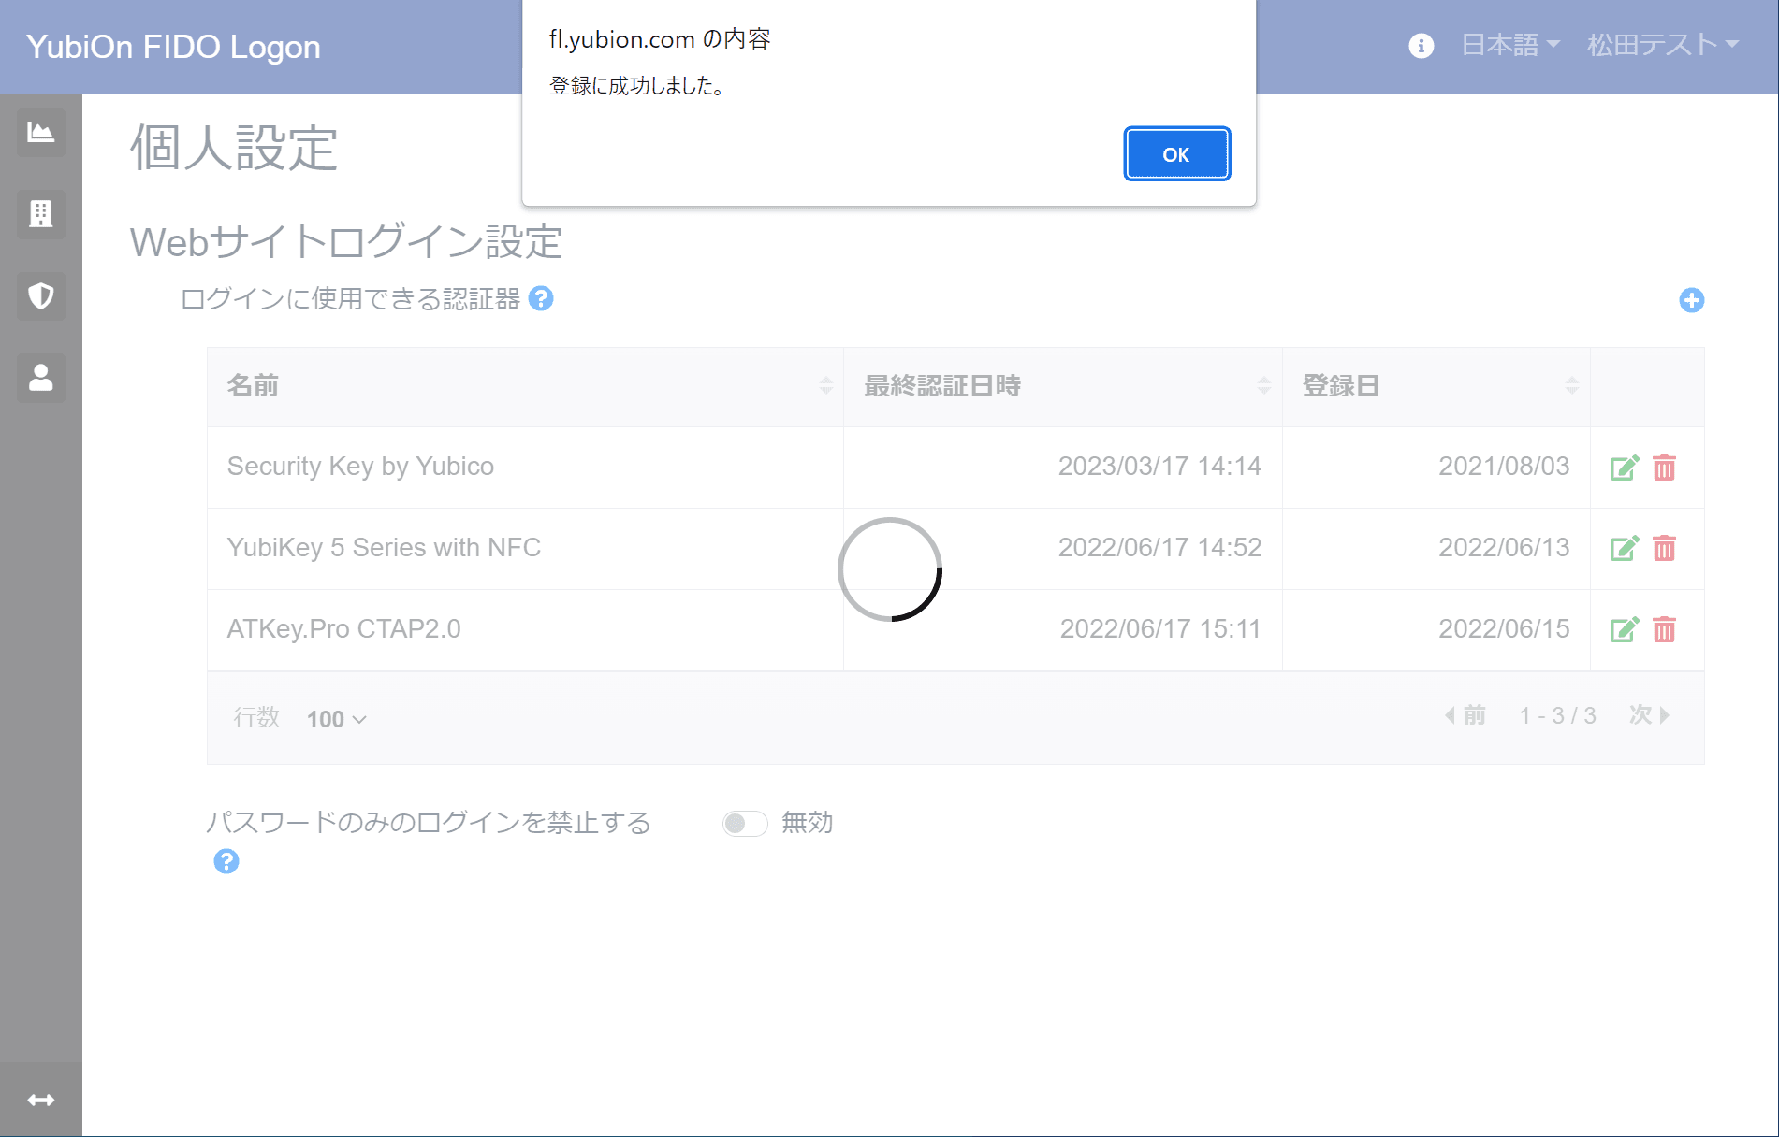Delete the ATKey.Pro CTAP2.0 entry
This screenshot has height=1137, width=1779.
1664,629
